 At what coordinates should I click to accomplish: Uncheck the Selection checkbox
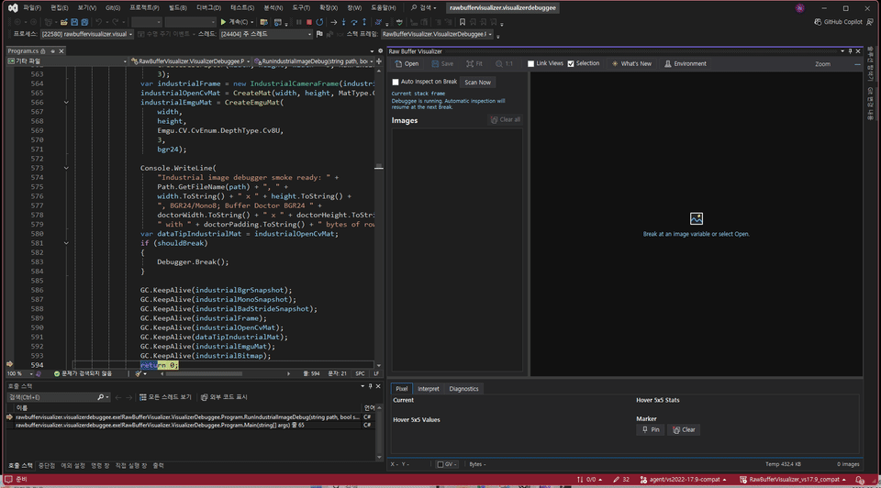click(x=571, y=63)
